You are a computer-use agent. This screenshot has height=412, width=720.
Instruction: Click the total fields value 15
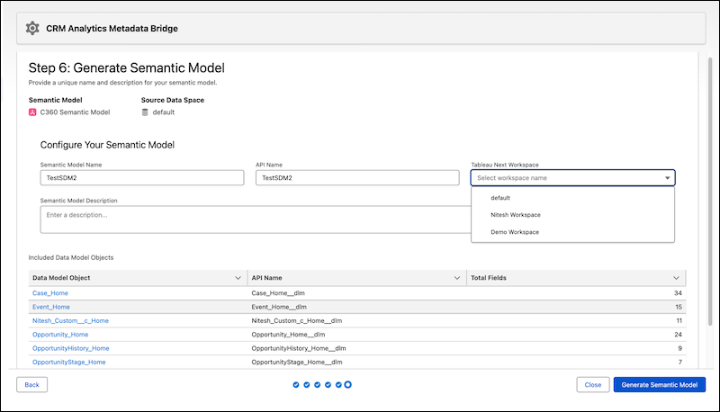679,307
